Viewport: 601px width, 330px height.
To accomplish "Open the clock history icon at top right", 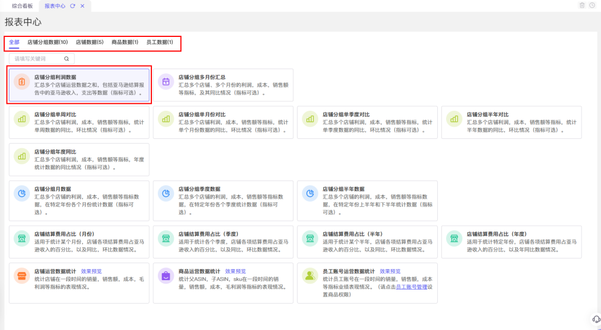I will [x=592, y=5].
